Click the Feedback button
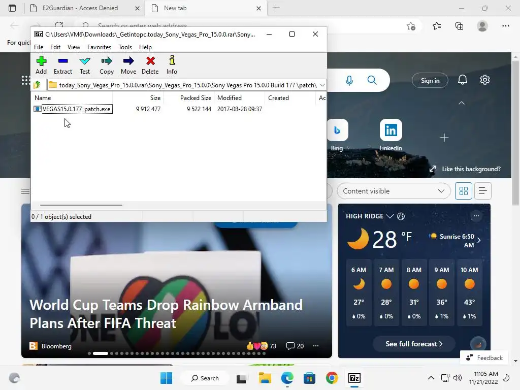 (x=484, y=358)
